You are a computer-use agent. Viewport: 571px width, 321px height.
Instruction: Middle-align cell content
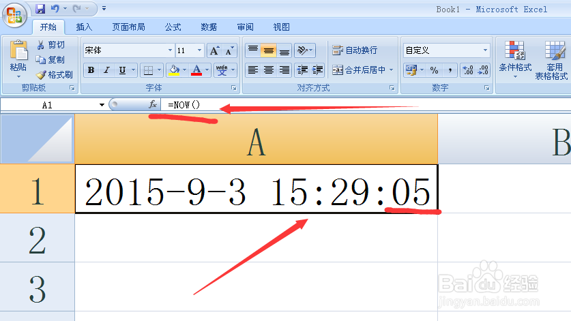[268, 50]
